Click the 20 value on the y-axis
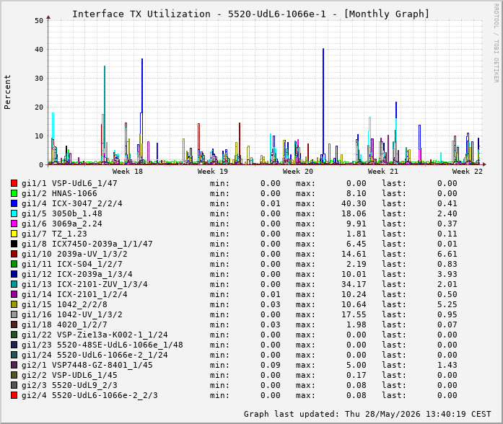Viewport: 503px width, 424px height. point(39,107)
